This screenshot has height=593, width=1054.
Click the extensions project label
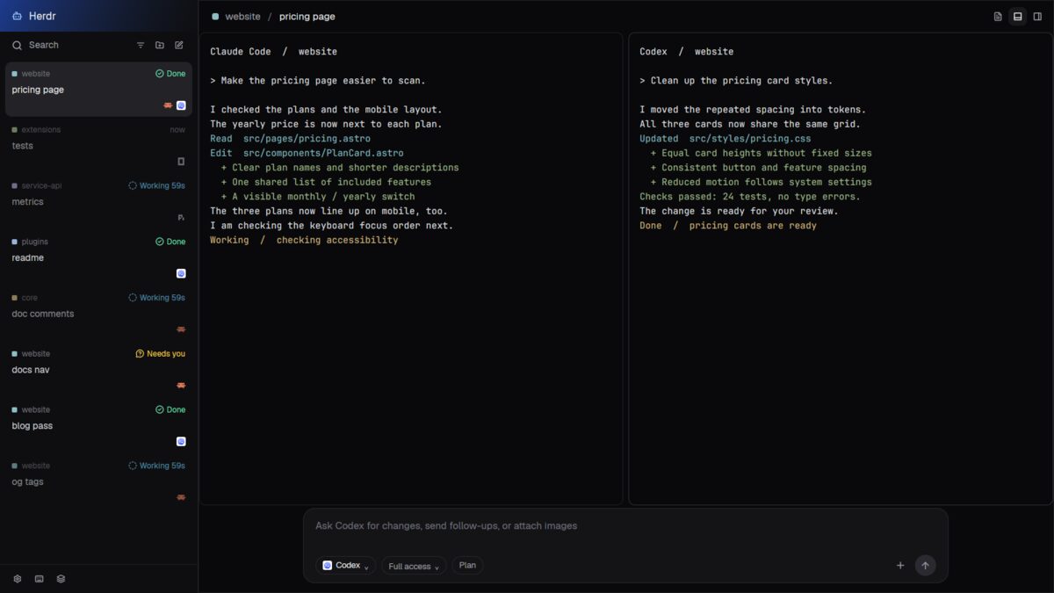pos(41,130)
